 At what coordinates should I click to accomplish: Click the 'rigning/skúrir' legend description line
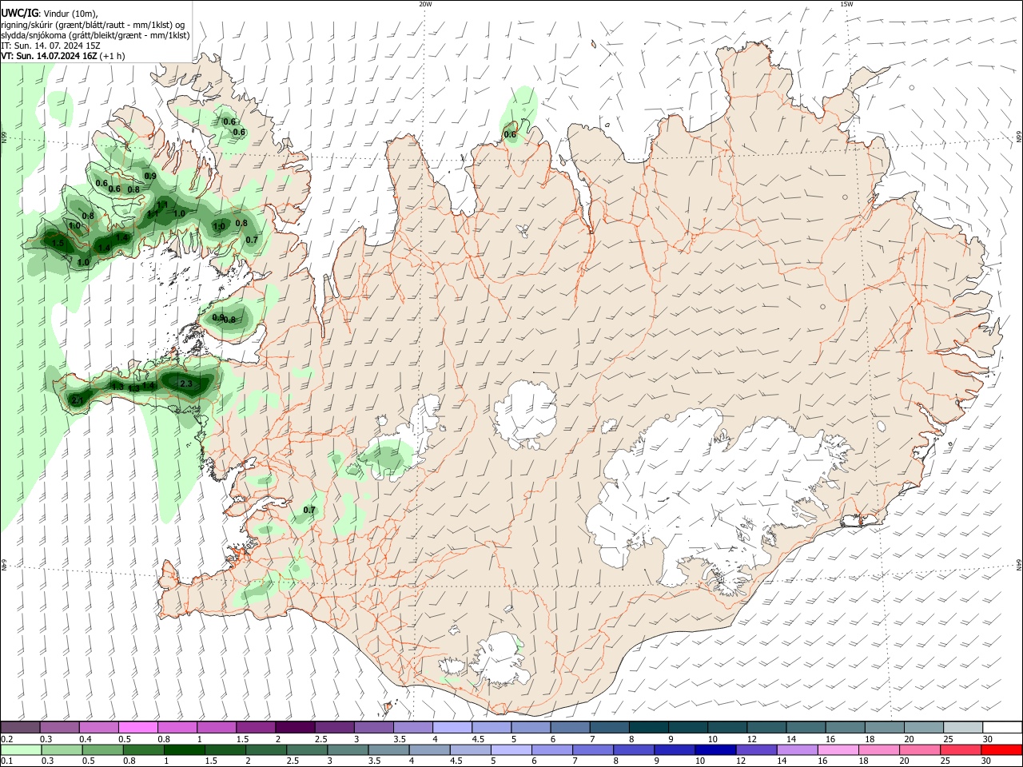click(x=93, y=25)
